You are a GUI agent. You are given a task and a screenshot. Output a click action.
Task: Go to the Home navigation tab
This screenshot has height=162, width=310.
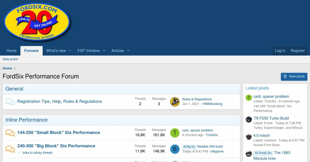11,51
